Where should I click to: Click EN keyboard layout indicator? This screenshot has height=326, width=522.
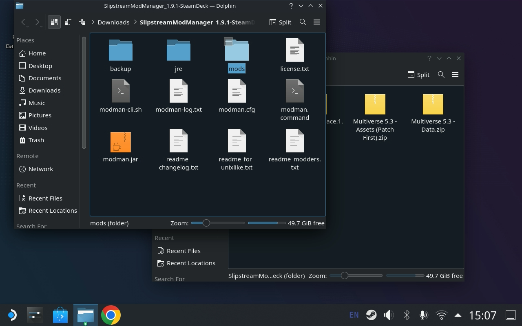[354, 315]
